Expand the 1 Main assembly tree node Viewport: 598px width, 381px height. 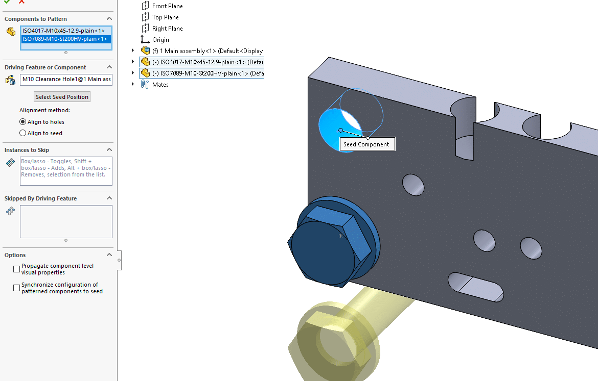point(133,50)
